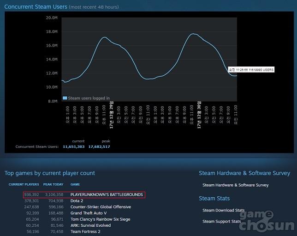Click the GAME column header
297x236 pixels.
75,184
